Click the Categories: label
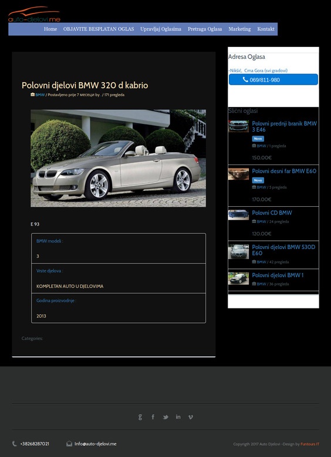 [x=32, y=338]
